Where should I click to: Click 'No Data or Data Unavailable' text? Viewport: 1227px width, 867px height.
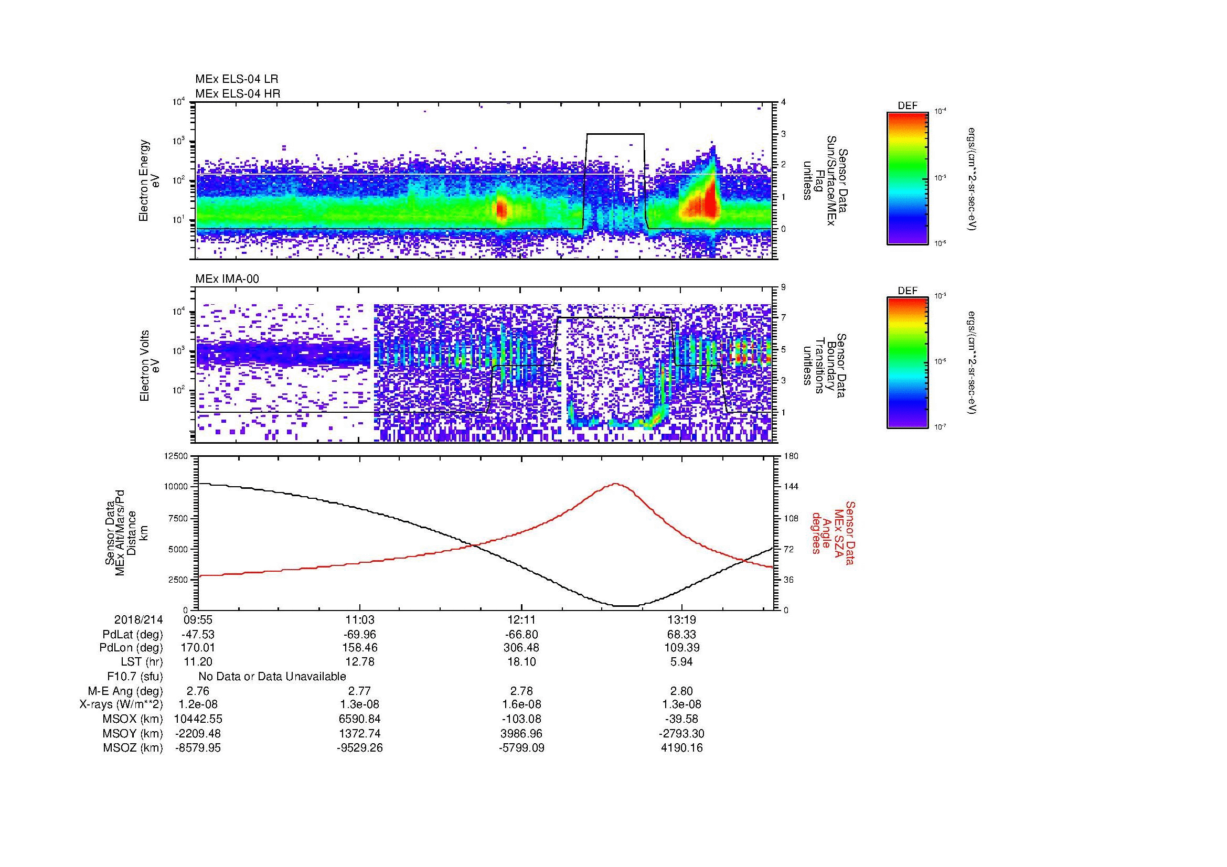272,677
